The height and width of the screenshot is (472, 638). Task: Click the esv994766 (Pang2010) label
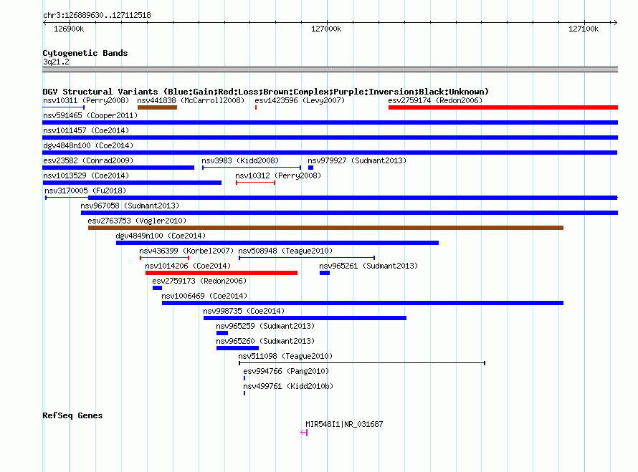286,371
